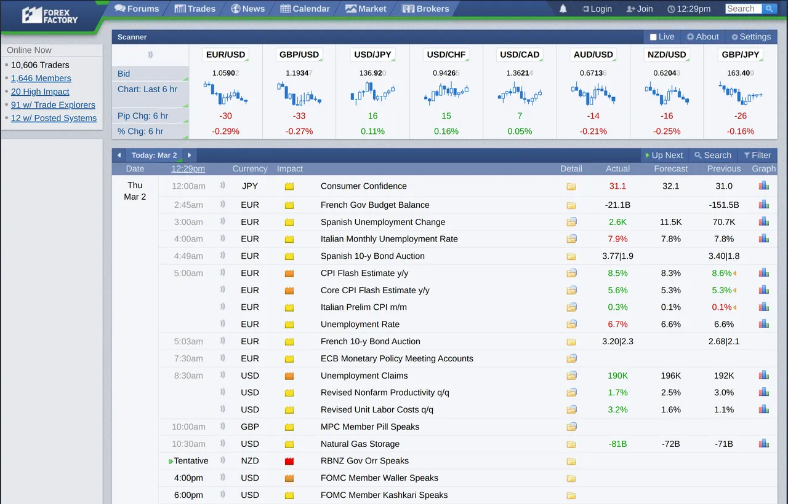
Task: Toggle sound alert for MPC Member Pill Speaks
Action: click(223, 426)
